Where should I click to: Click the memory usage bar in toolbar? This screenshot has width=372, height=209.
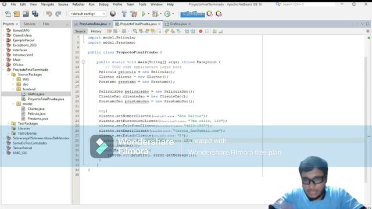pos(192,14)
